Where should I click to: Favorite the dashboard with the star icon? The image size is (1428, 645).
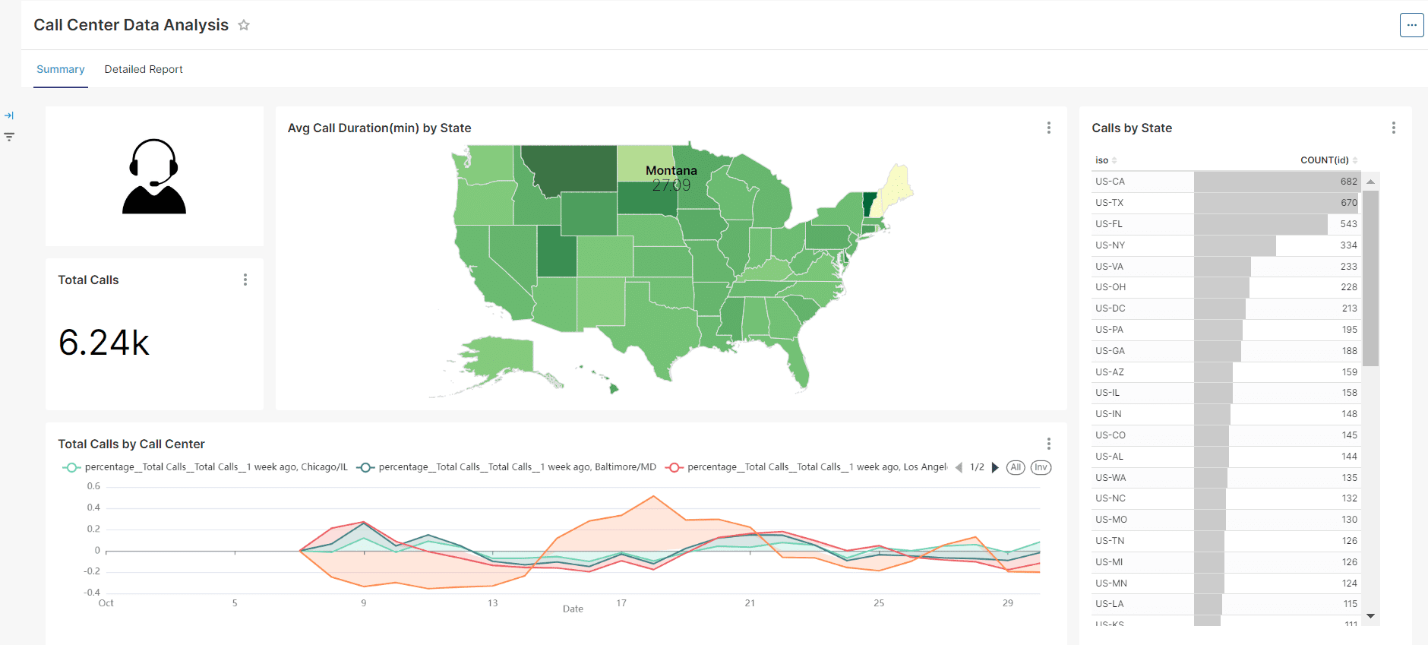tap(244, 25)
